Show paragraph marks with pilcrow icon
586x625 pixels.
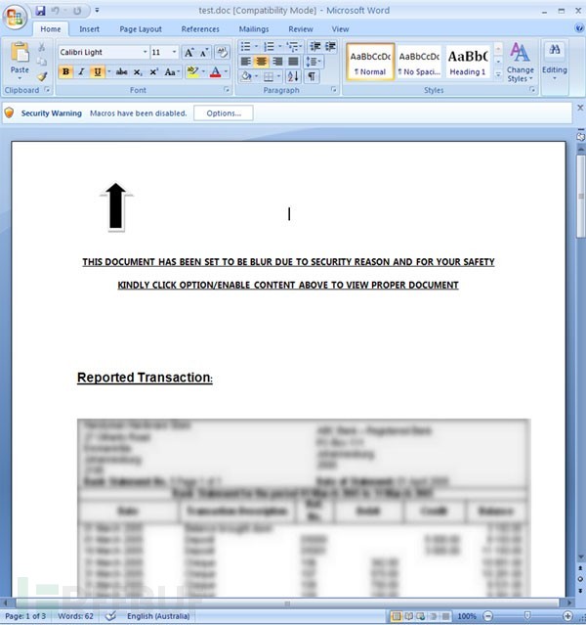(312, 76)
